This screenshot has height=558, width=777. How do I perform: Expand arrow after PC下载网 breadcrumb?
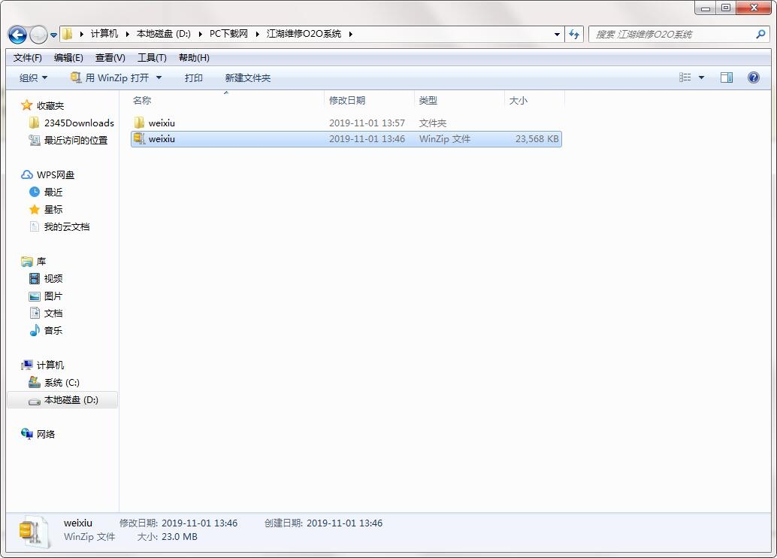pyautogui.click(x=257, y=35)
